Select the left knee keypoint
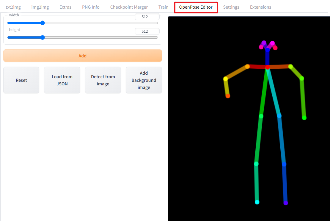This screenshot has width=330, height=221. click(279, 116)
